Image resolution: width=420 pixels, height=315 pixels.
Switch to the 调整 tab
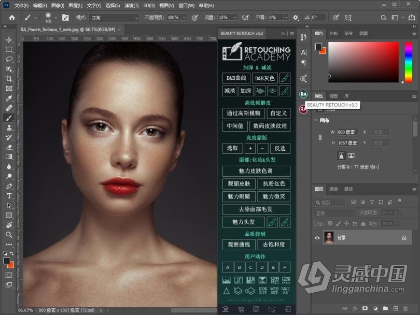(x=333, y=96)
